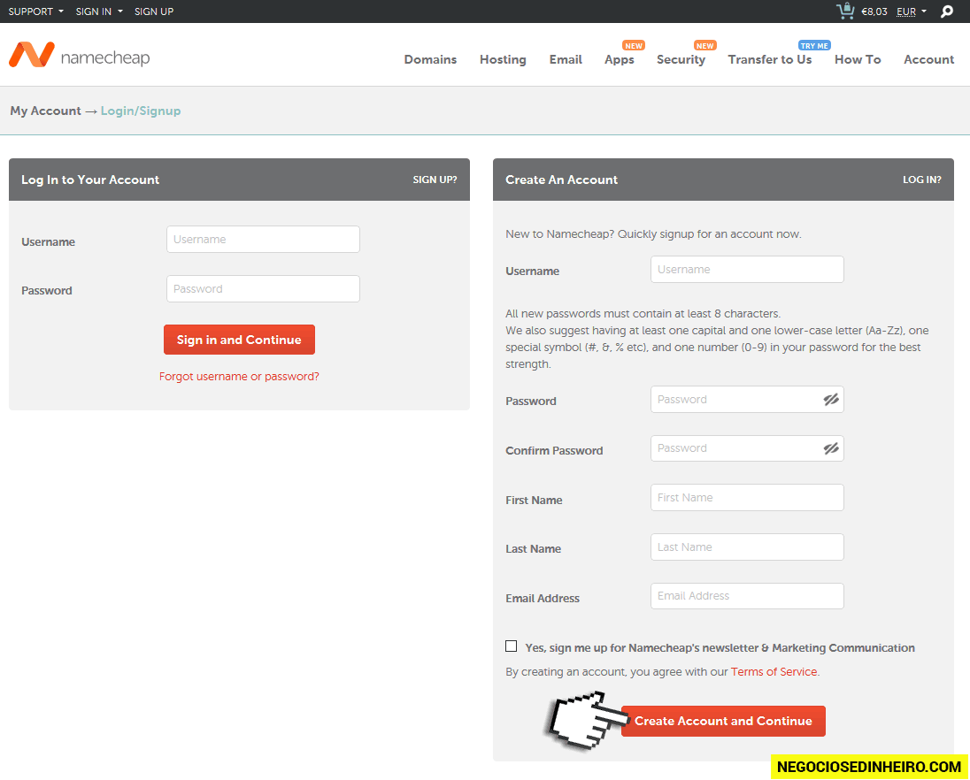The height and width of the screenshot is (780, 970).
Task: Expand the SUPPORT dropdown
Action: (36, 11)
